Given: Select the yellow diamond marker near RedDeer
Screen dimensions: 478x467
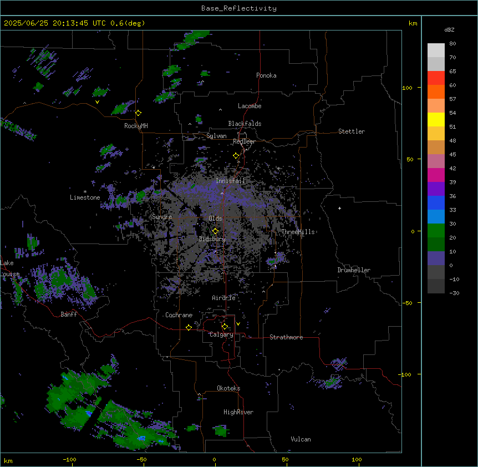Looking at the screenshot, I should (236, 156).
